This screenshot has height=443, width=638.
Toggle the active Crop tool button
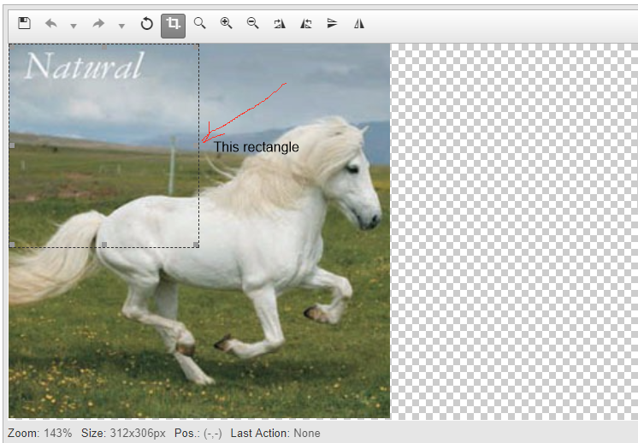[173, 25]
